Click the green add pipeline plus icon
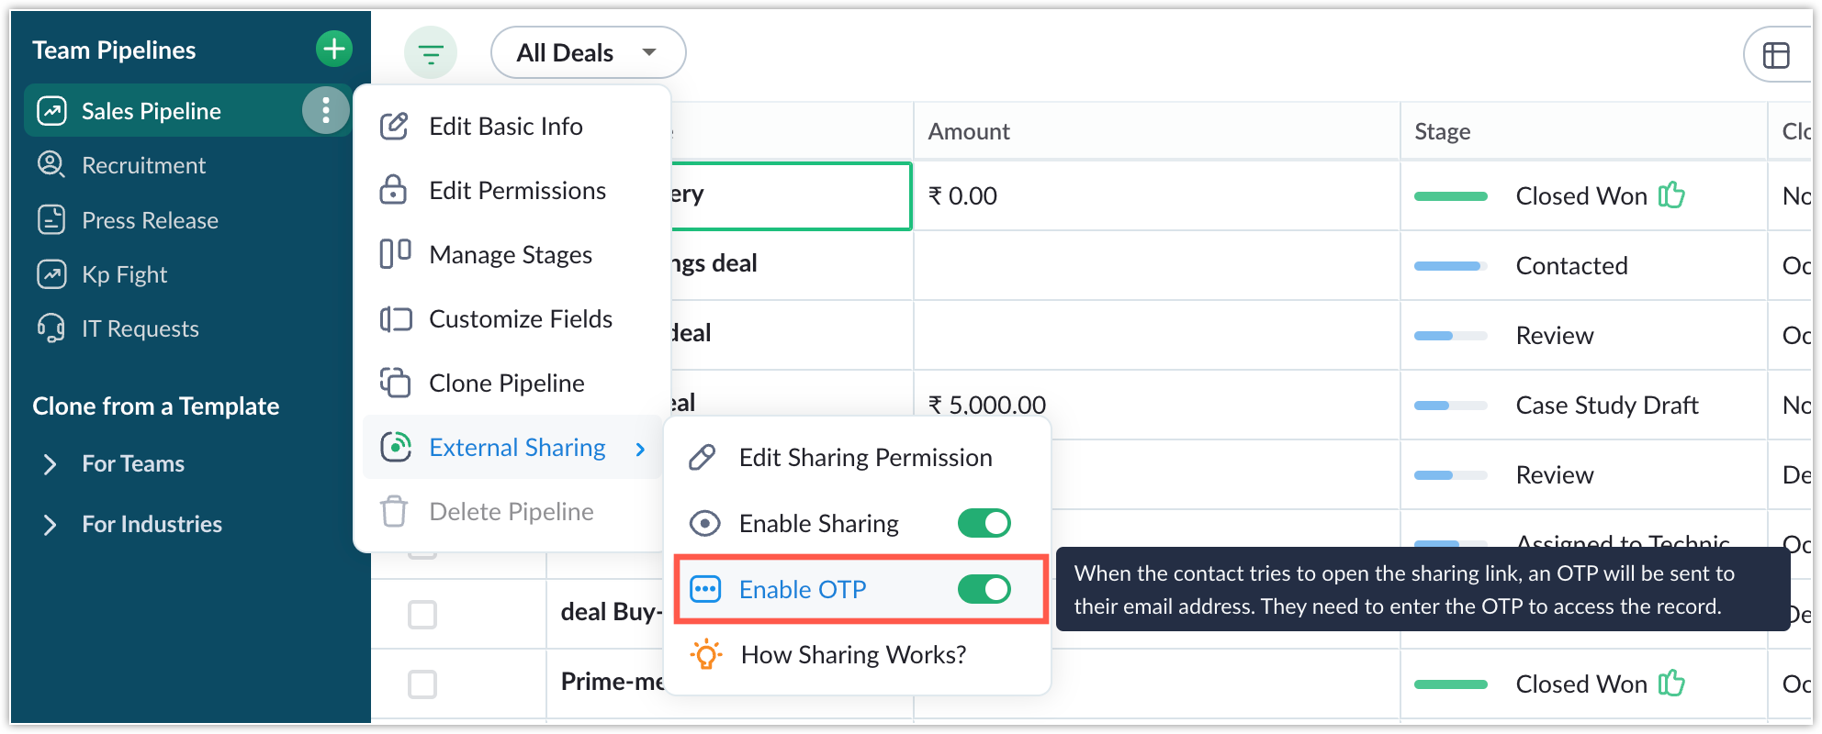The height and width of the screenshot is (734, 1822). [x=334, y=49]
